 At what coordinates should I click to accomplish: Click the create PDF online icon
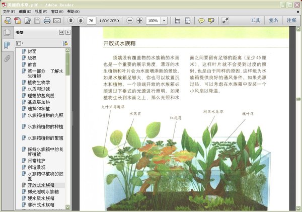pyautogui.click(x=8, y=21)
